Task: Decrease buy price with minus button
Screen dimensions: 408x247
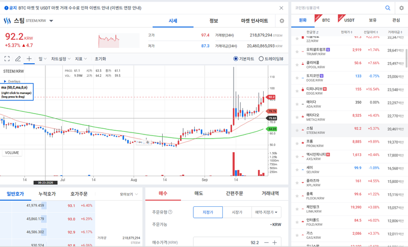Action: click(x=266, y=242)
